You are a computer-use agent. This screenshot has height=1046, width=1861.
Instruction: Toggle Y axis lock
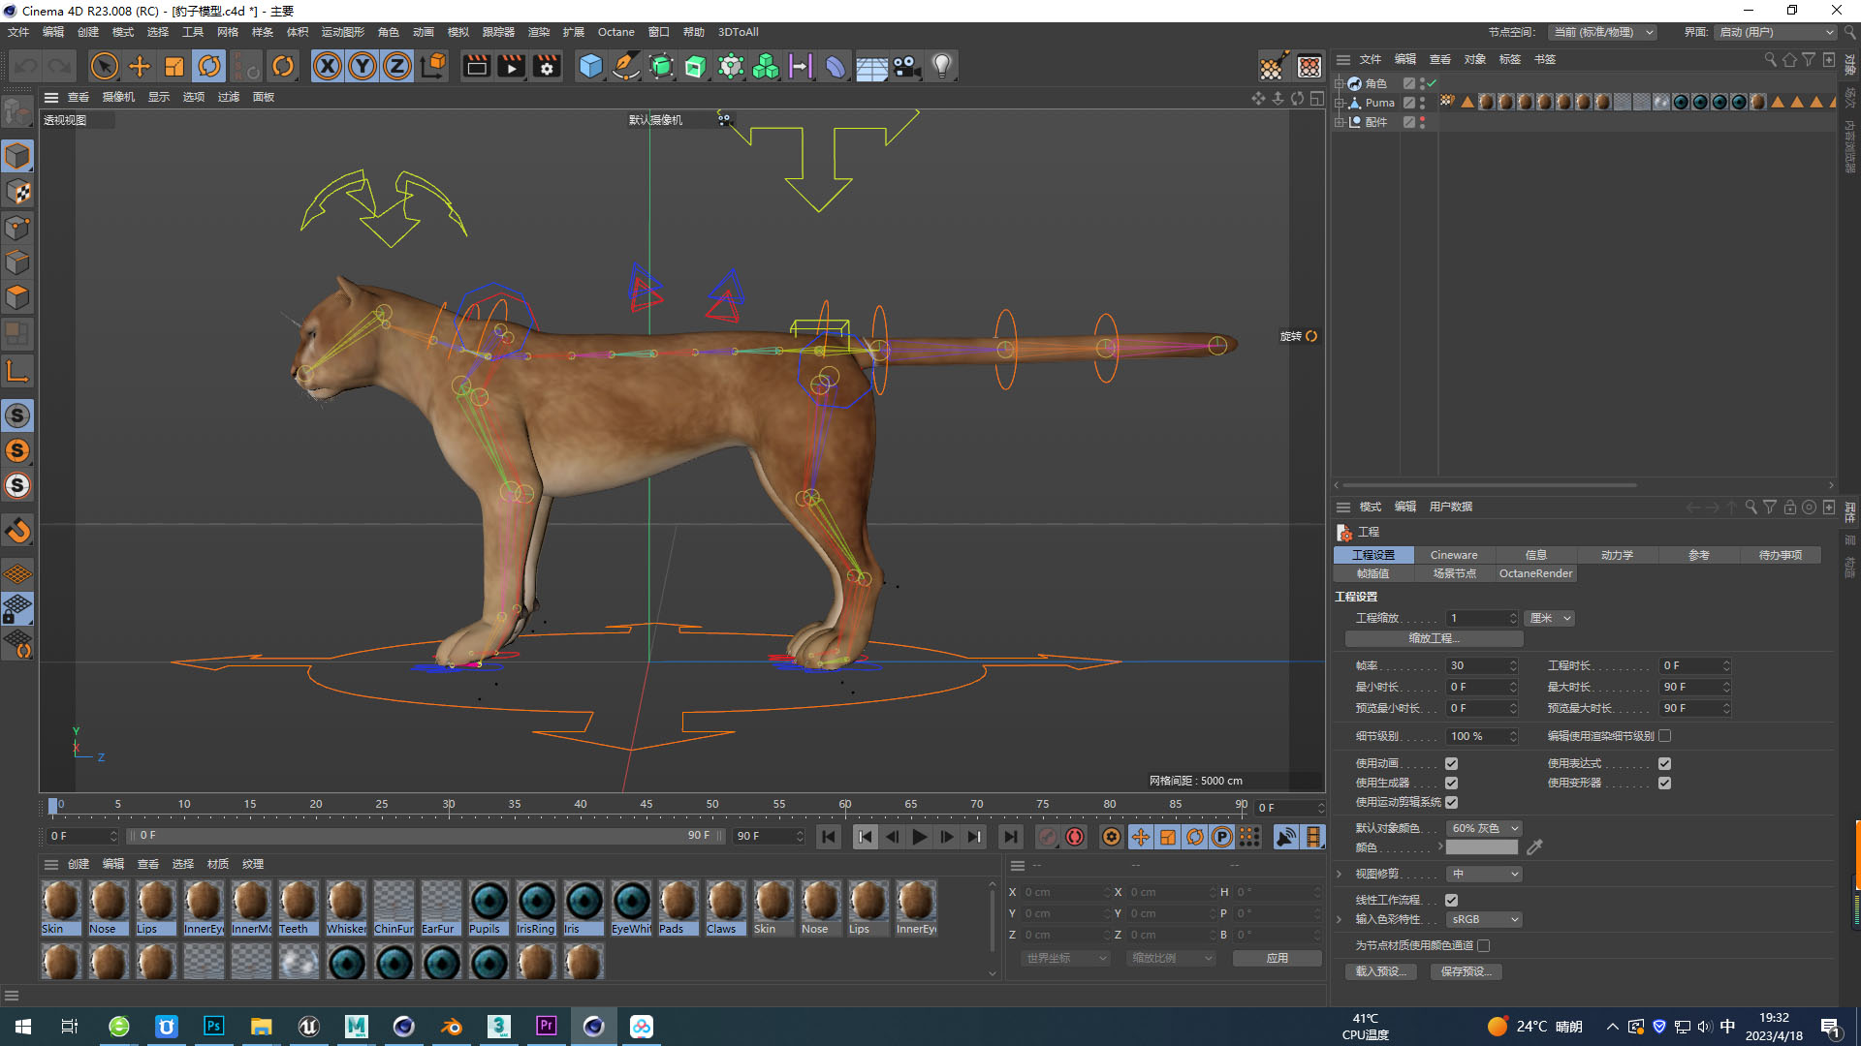click(363, 67)
